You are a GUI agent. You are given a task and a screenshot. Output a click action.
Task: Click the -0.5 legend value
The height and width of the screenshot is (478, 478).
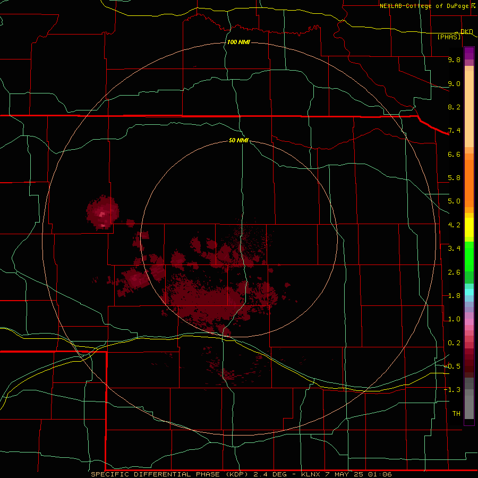click(x=452, y=366)
